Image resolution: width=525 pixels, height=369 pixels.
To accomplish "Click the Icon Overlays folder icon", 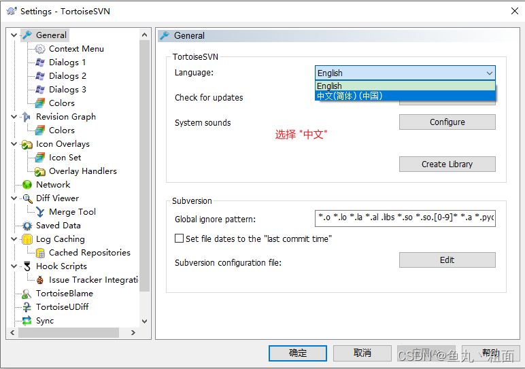I will (x=27, y=144).
